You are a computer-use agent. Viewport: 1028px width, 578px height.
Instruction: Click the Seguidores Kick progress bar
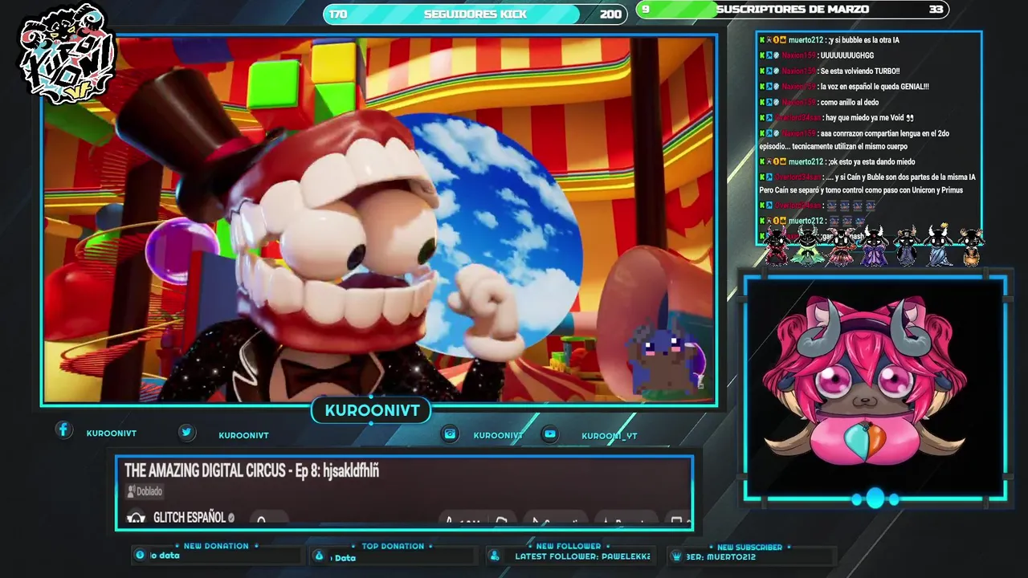coord(475,14)
